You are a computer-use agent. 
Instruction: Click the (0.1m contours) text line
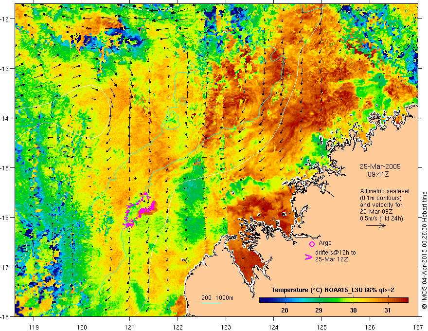pyautogui.click(x=381, y=198)
